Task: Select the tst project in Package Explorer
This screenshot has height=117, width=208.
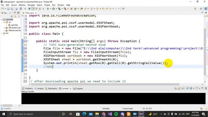Action: point(7,33)
